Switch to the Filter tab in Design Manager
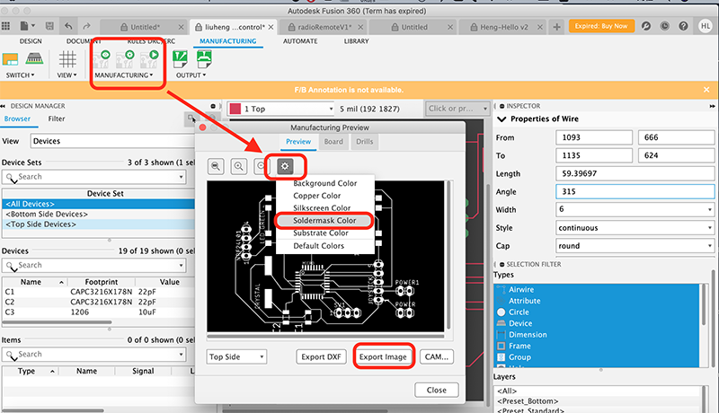The width and height of the screenshot is (719, 413). 57,119
